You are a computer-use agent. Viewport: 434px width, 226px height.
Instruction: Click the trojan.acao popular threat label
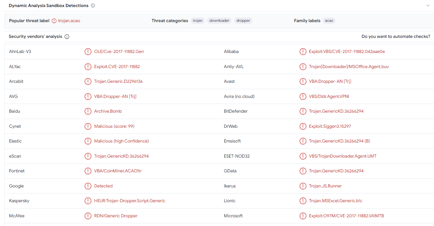click(69, 21)
